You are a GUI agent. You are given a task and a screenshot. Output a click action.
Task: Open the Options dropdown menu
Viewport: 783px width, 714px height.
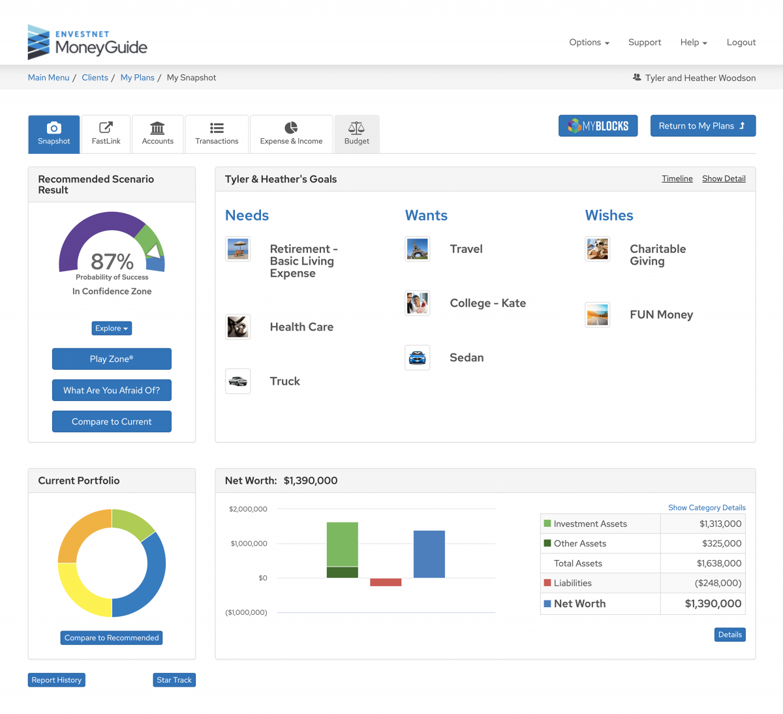(589, 42)
